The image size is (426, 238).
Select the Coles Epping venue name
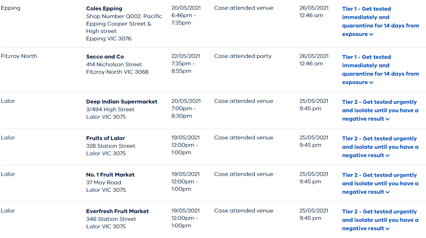coord(104,9)
